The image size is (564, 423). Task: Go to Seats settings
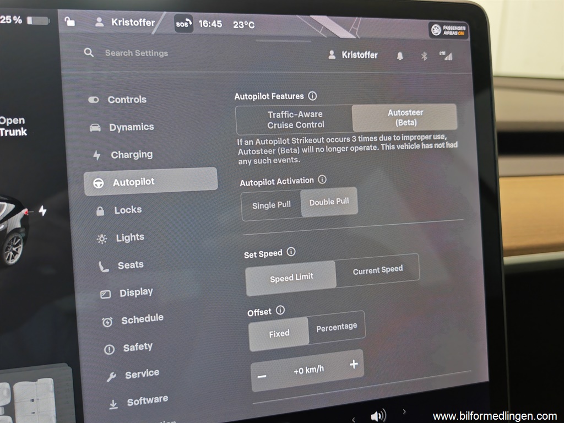(121, 265)
